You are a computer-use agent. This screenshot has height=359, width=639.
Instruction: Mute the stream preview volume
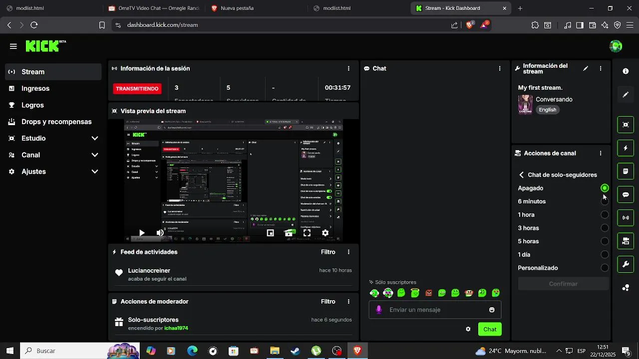pos(160,233)
